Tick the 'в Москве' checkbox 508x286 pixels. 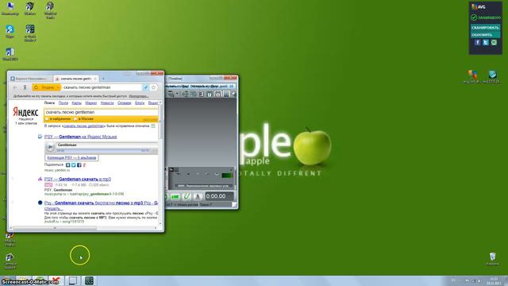[75, 119]
